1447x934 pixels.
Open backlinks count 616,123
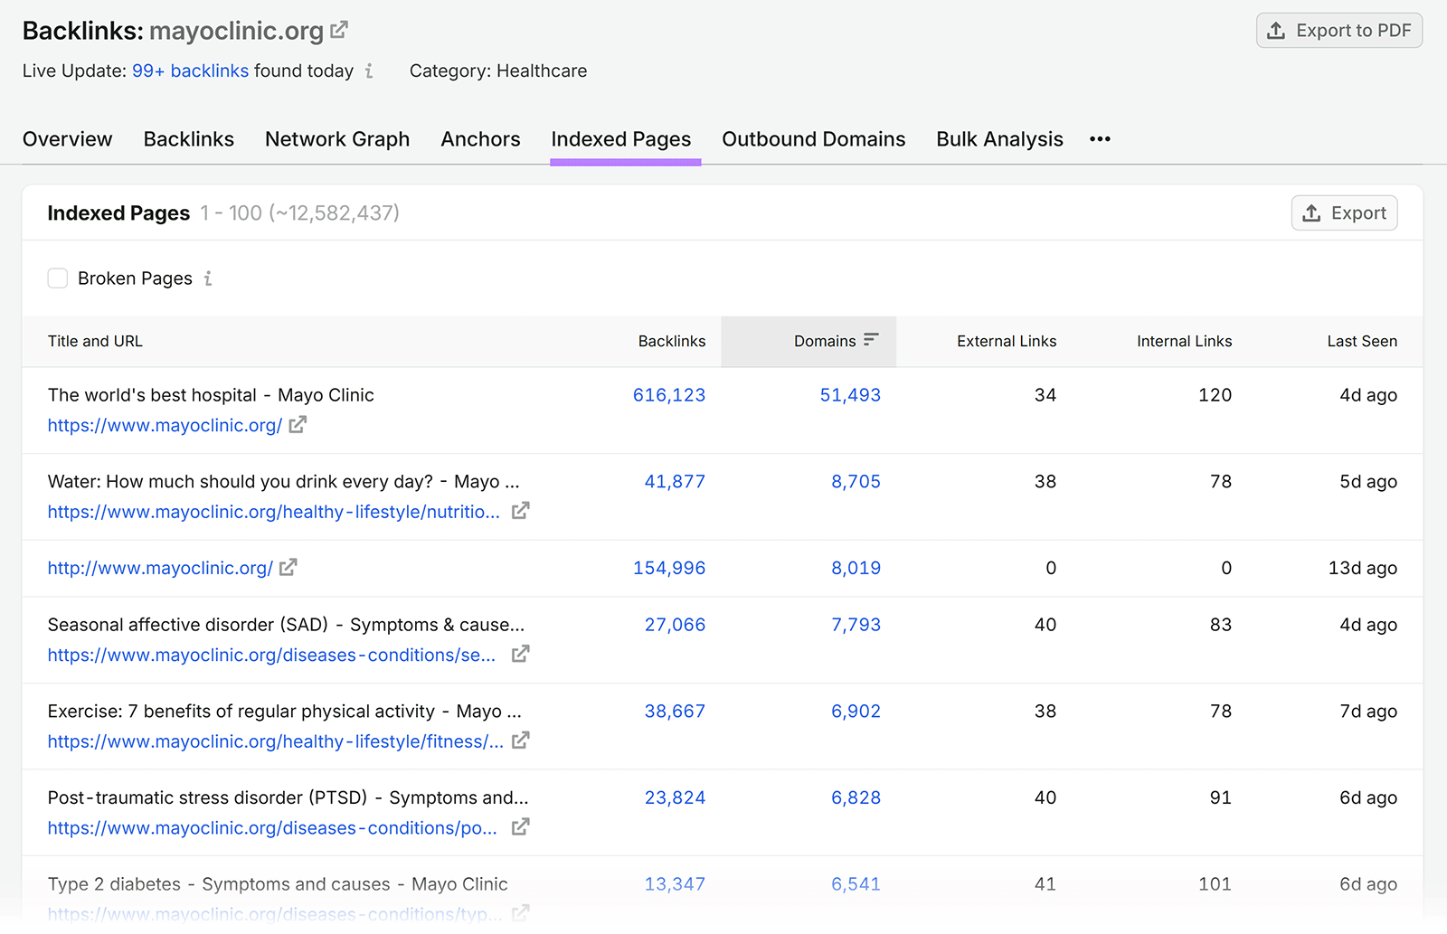pos(669,395)
